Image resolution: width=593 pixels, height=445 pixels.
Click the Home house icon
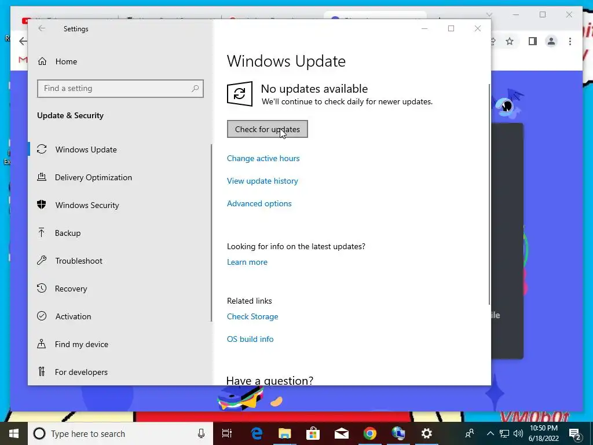pyautogui.click(x=42, y=61)
